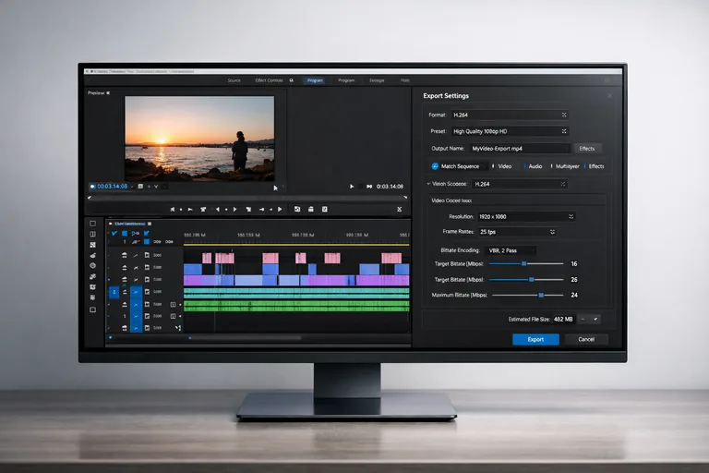Switch to the Effect Controls tab

(x=269, y=80)
